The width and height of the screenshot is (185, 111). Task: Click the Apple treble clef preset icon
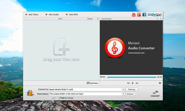tap(30, 93)
